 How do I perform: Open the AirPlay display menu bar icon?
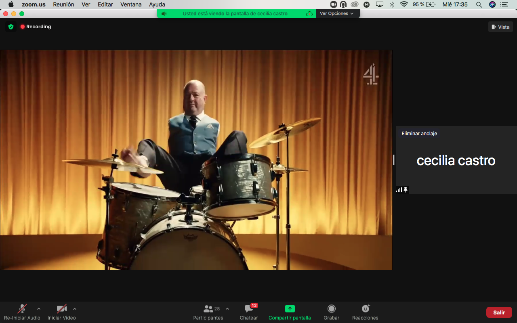tap(379, 4)
